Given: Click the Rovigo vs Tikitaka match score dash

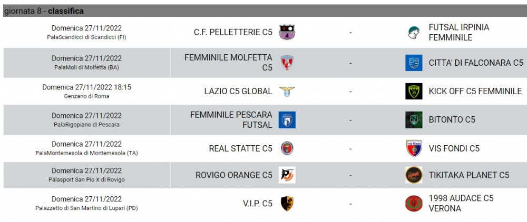Looking at the screenshot, I should (x=350, y=175).
